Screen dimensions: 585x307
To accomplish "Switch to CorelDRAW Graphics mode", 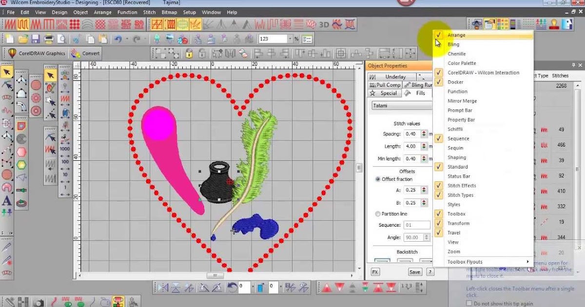I will [37, 54].
